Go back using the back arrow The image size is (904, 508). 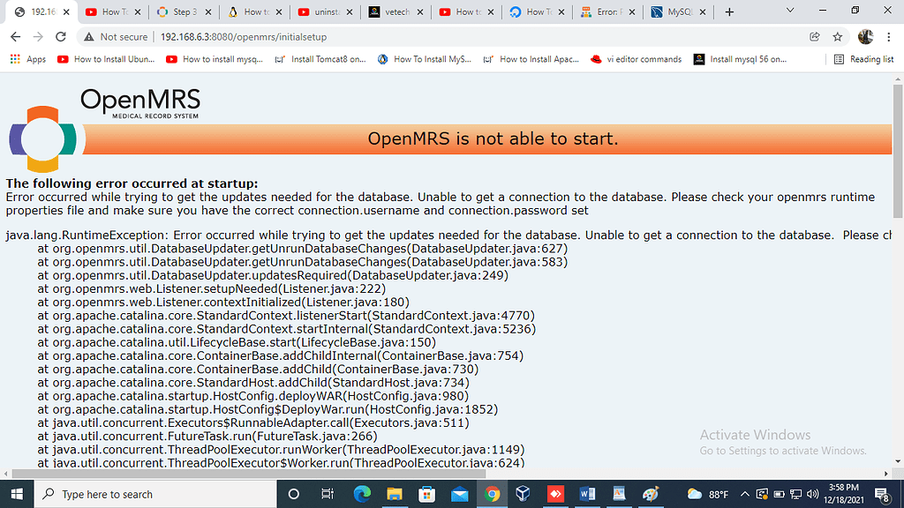(18, 39)
